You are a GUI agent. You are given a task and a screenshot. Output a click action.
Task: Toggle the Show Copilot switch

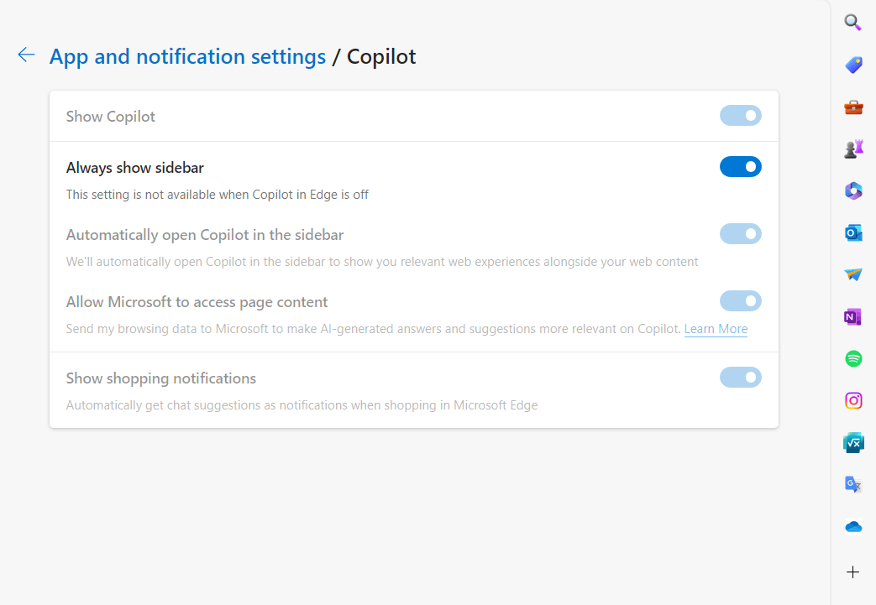click(x=740, y=116)
